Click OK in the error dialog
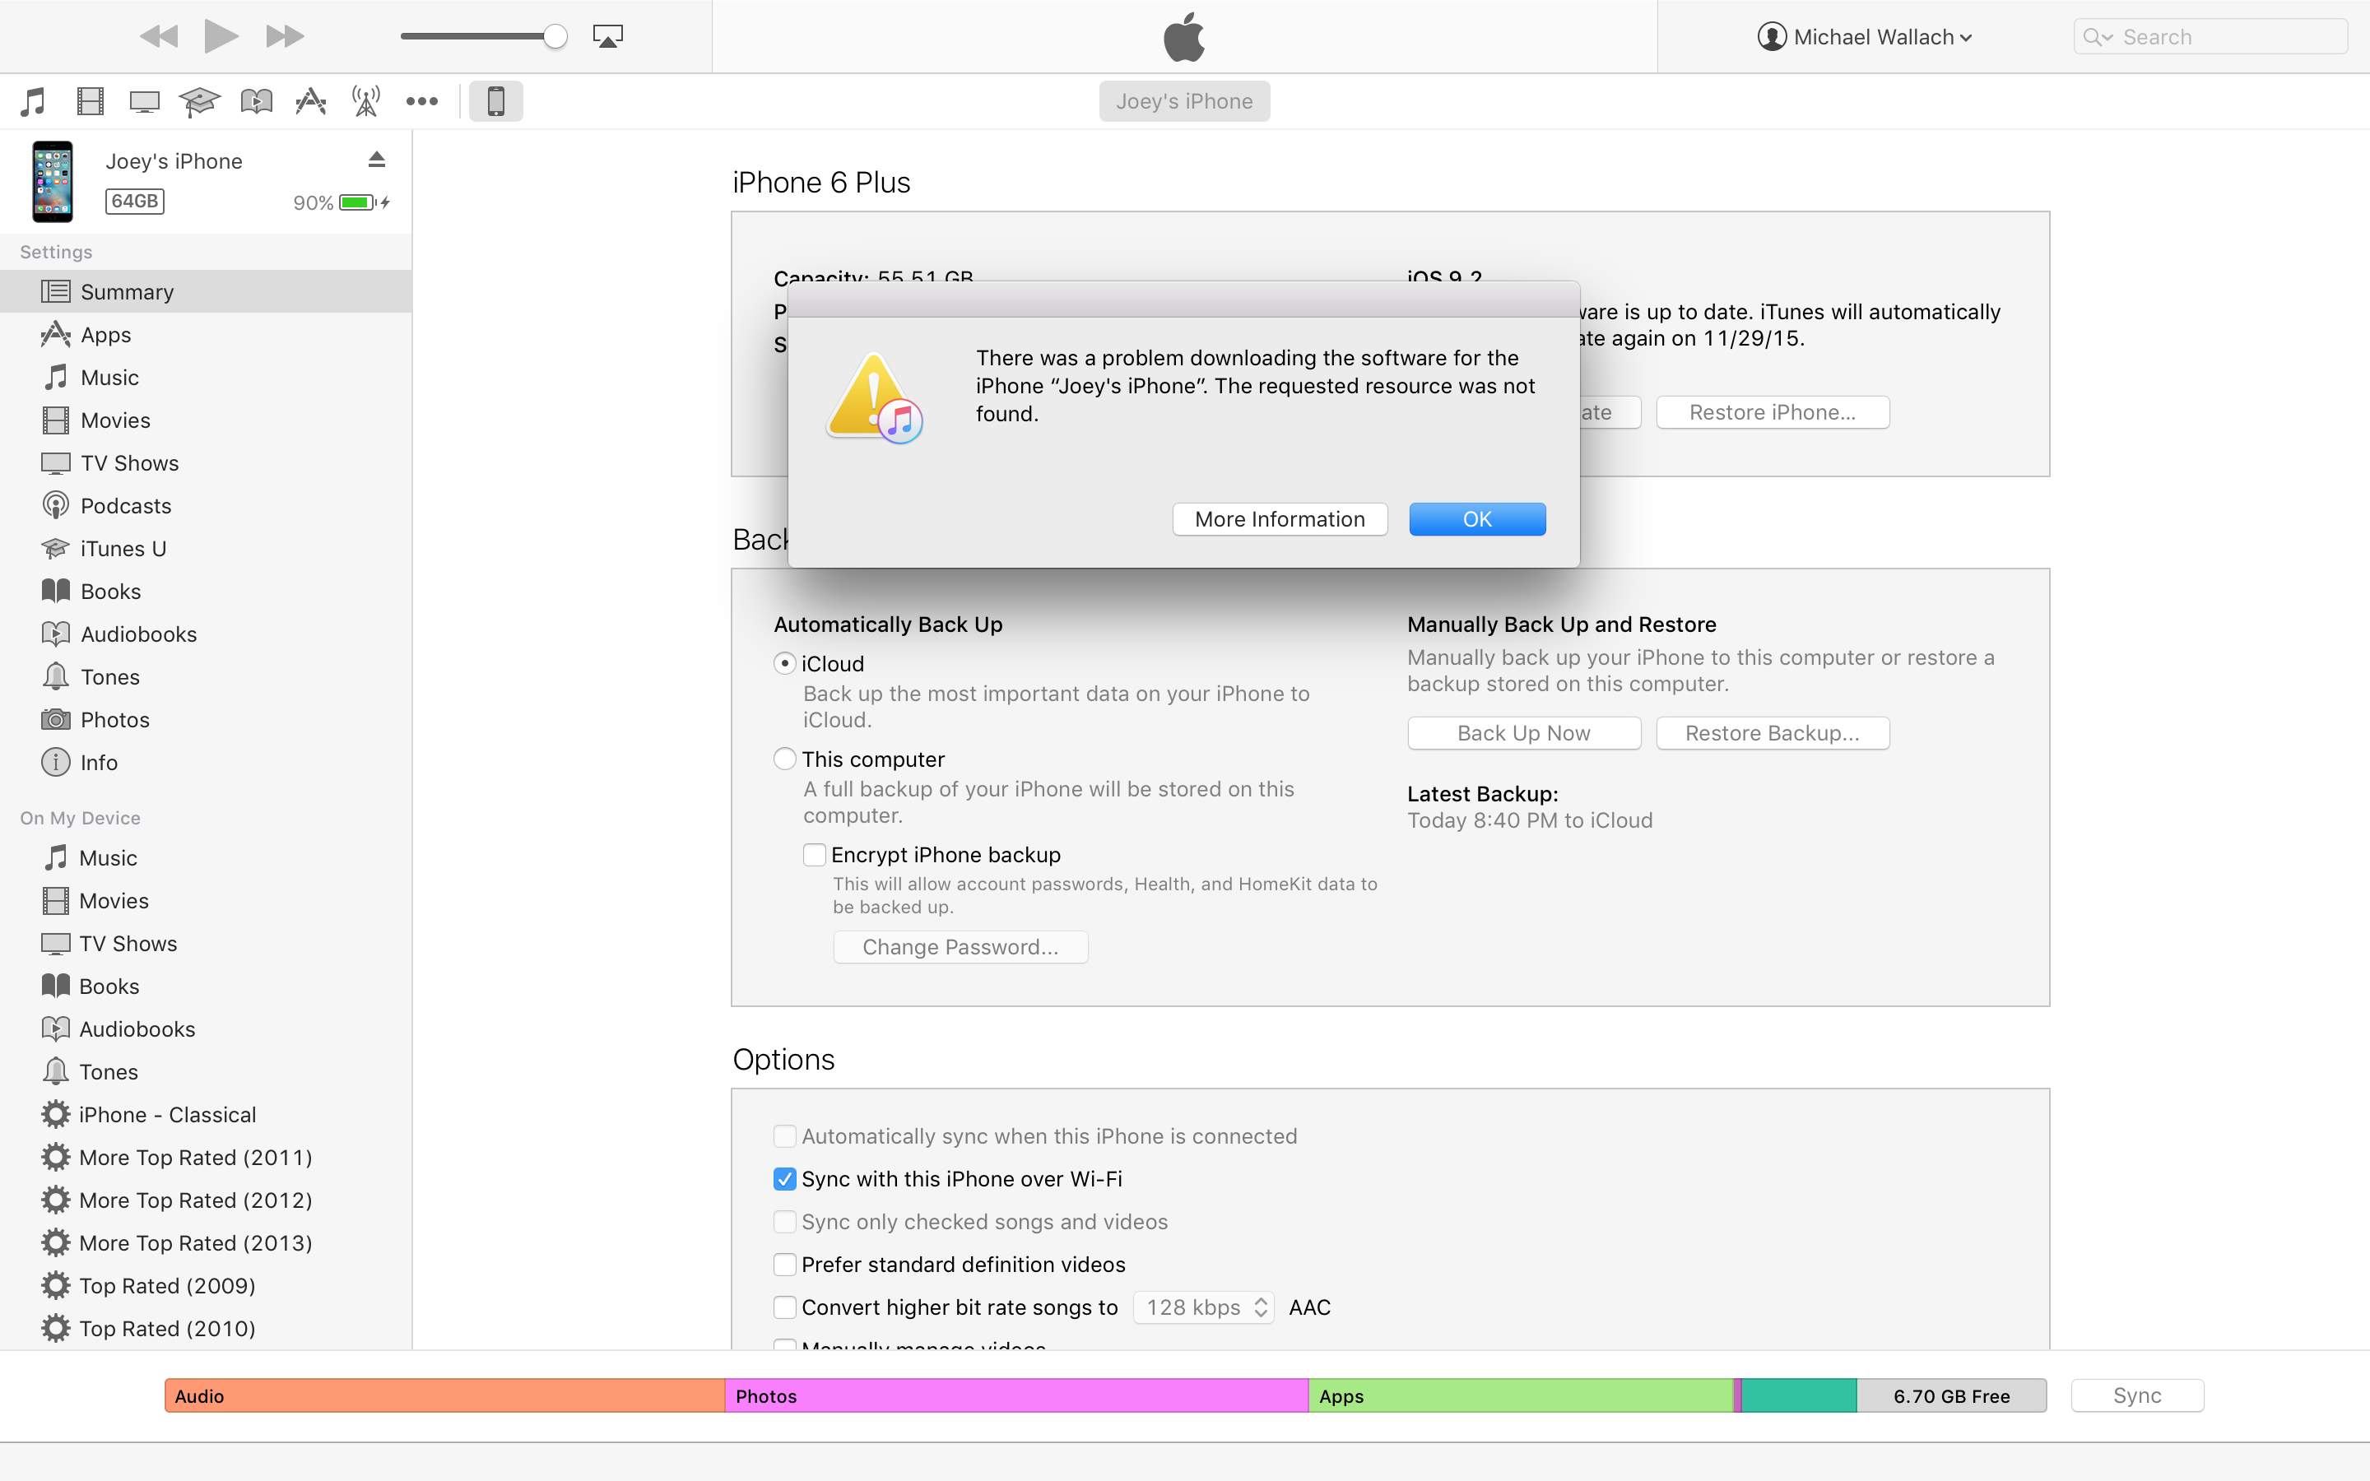Viewport: 2370px width, 1481px height. (1477, 519)
